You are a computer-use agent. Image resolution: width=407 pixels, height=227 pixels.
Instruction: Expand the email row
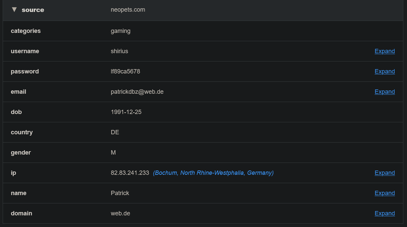(x=385, y=92)
